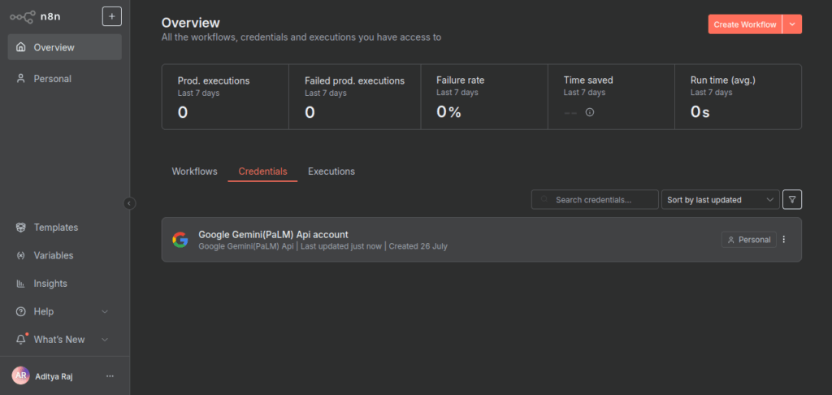Click the plus icon beside n8n logo
The height and width of the screenshot is (395, 832).
(111, 16)
